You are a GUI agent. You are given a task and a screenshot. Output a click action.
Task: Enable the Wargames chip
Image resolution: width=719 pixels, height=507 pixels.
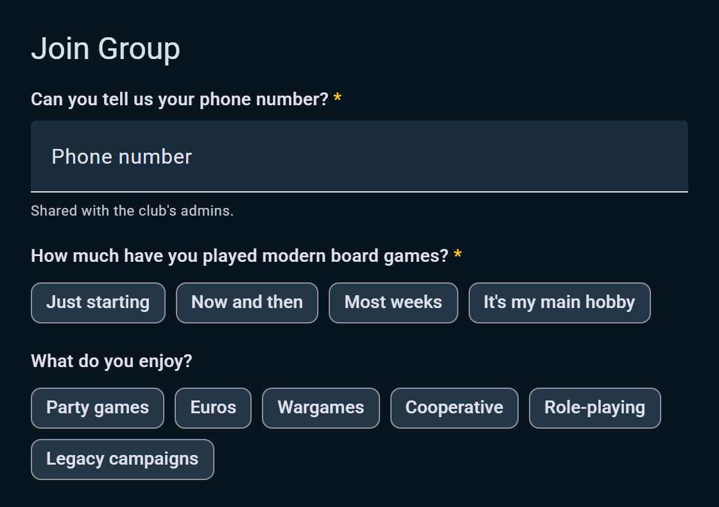pyautogui.click(x=321, y=408)
